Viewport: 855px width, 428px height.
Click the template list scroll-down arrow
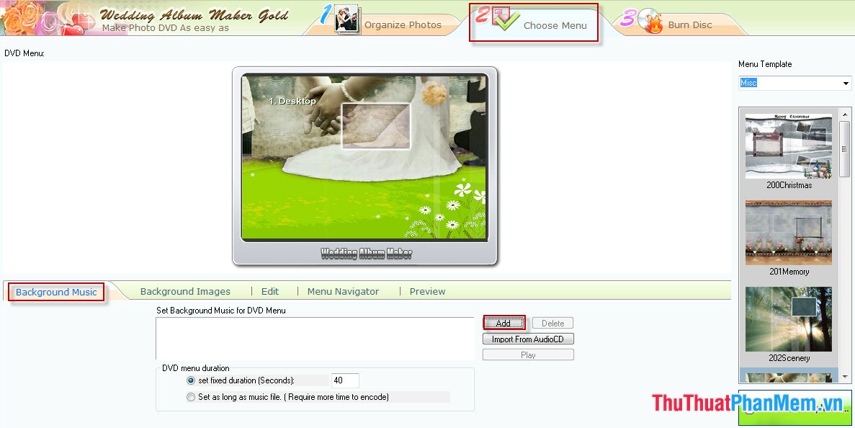[x=844, y=374]
